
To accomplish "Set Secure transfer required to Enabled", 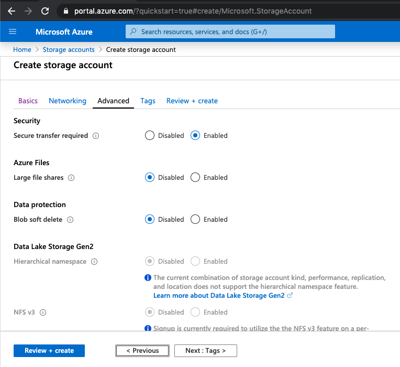I will (195, 135).
